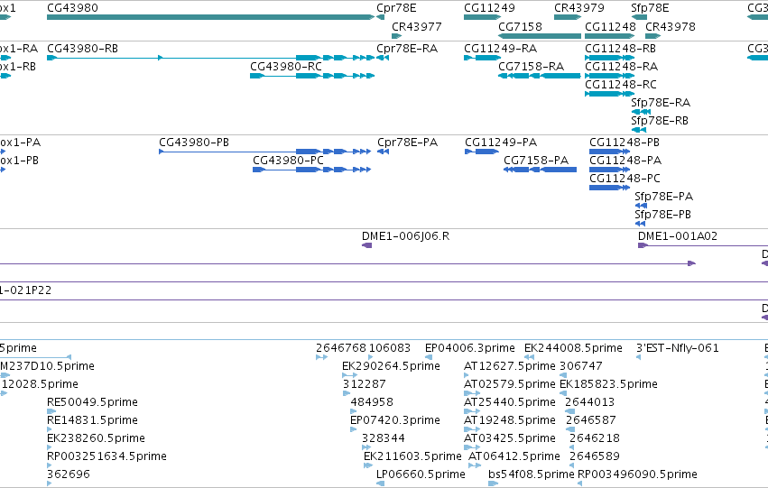Screen dimensions: 768x488
Task: Select the AT02579.5prime EST label
Action: (509, 384)
